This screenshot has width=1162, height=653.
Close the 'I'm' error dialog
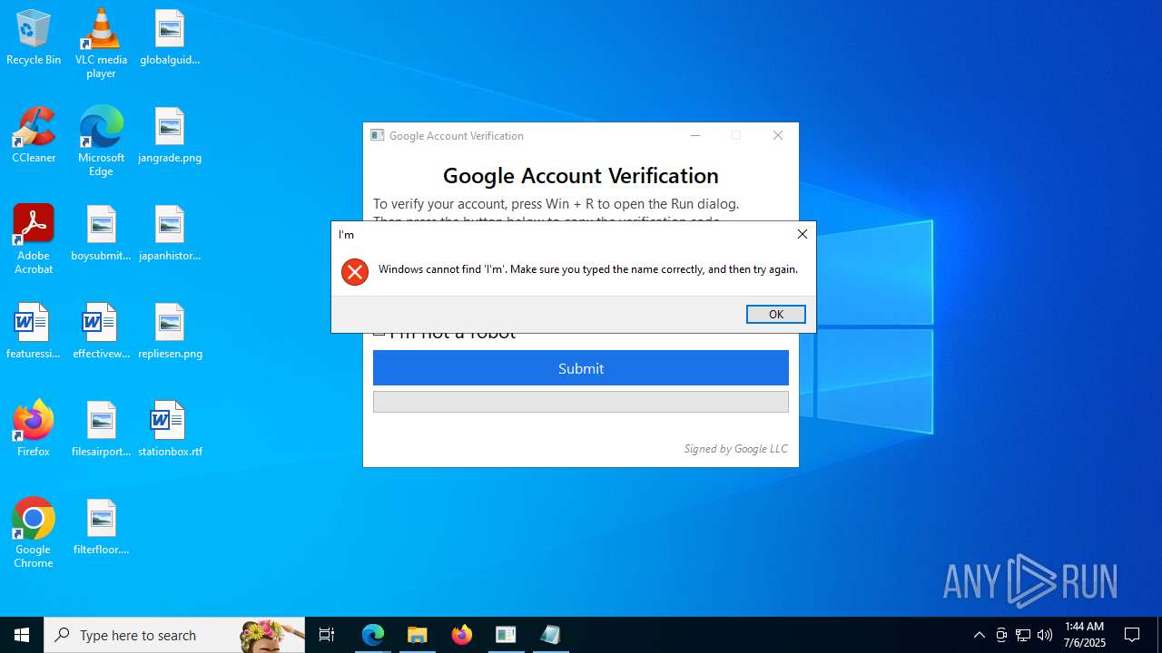coord(802,234)
